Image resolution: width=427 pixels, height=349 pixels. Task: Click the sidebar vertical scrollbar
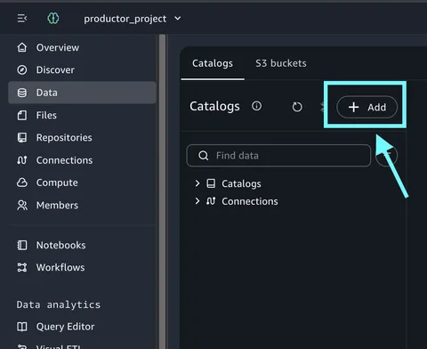[x=163, y=191]
